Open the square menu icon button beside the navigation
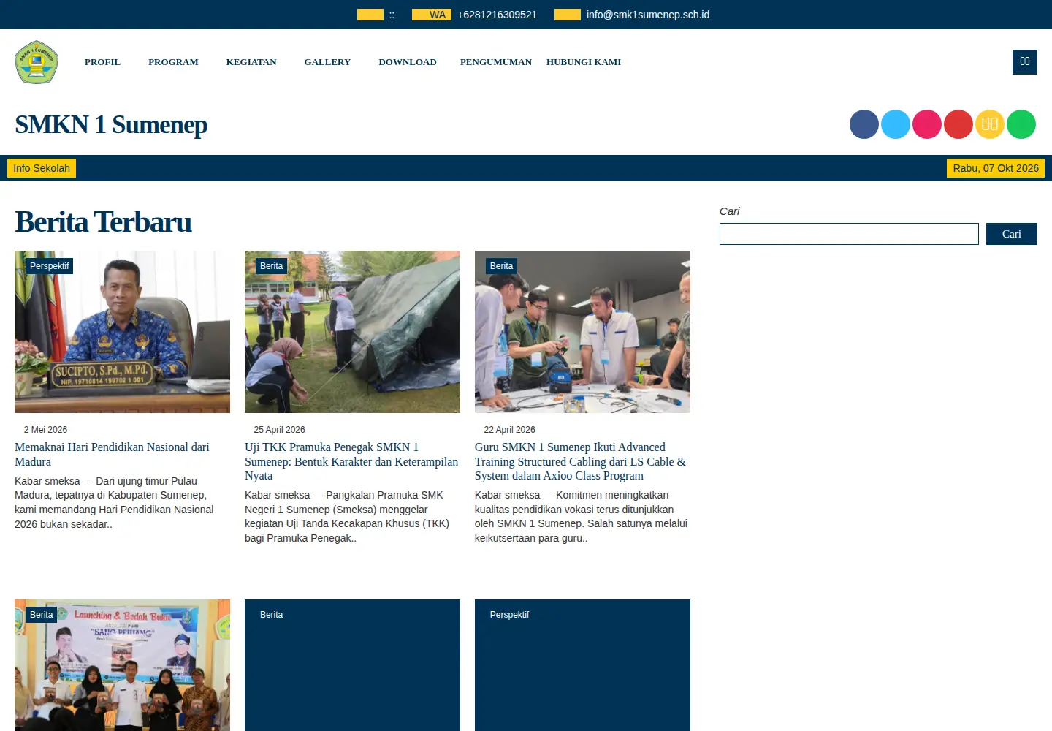1052x731 pixels. (1025, 62)
